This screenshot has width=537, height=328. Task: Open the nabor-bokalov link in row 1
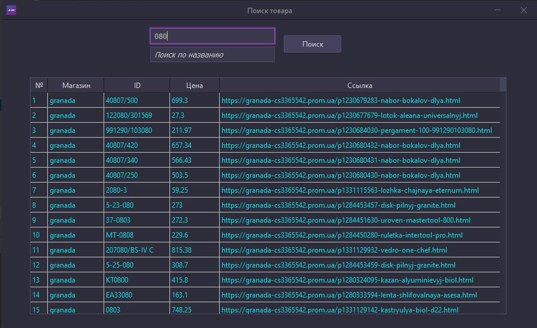[x=341, y=101]
